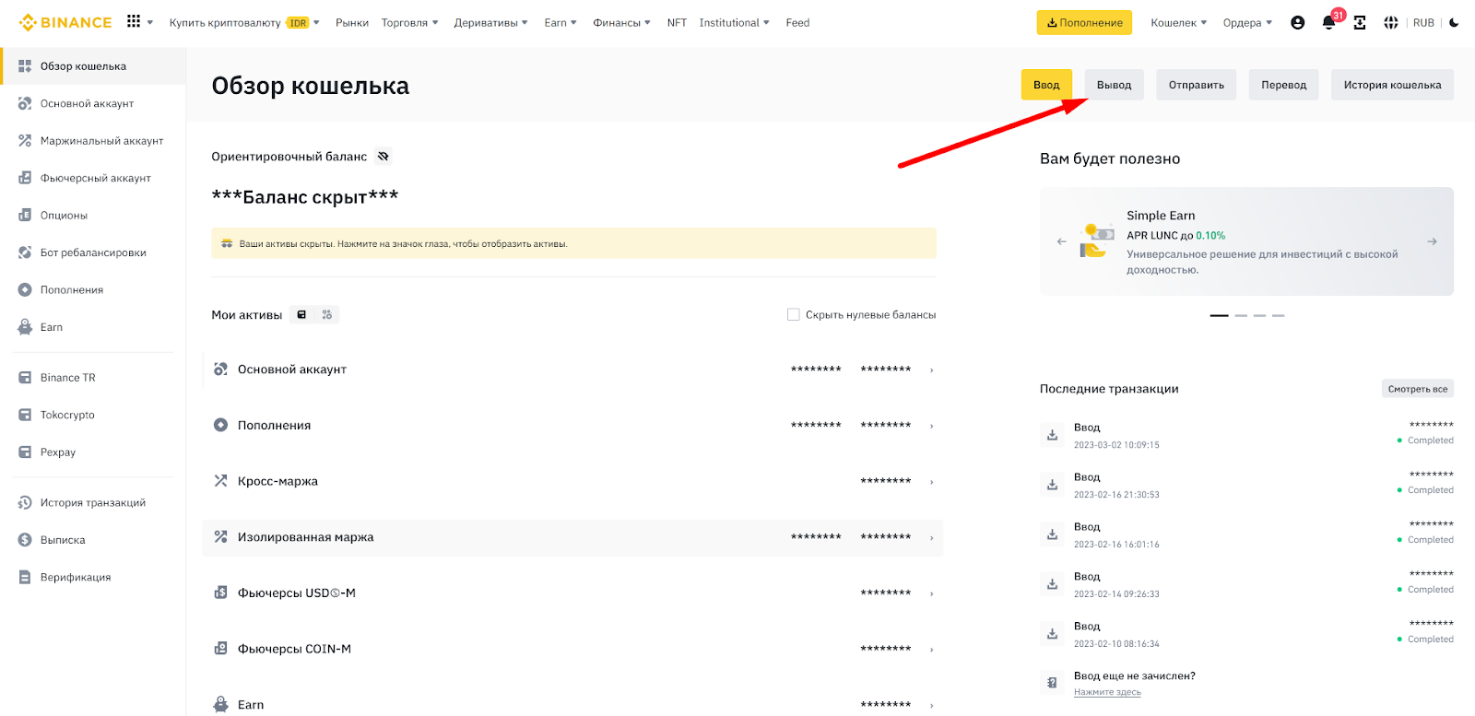1475x716 pixels.
Task: Open История кошелька button
Action: 1392,85
